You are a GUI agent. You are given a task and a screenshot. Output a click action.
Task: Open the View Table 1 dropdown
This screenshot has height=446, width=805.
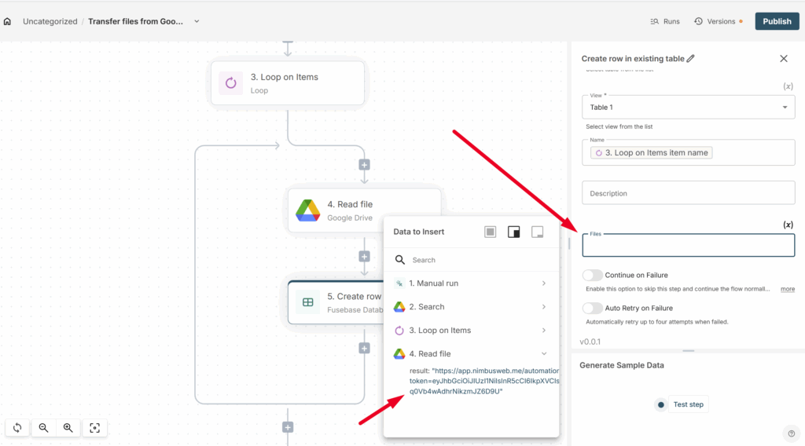(688, 108)
